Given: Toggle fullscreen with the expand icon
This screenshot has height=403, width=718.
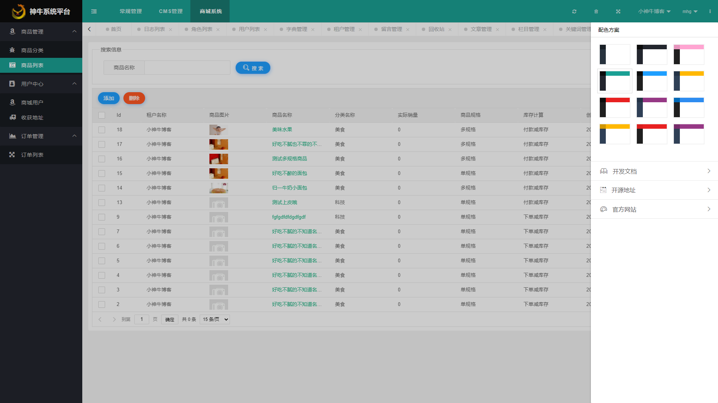Looking at the screenshot, I should point(618,11).
